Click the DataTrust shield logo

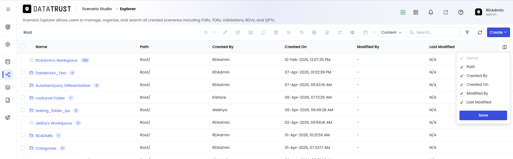pos(27,9)
